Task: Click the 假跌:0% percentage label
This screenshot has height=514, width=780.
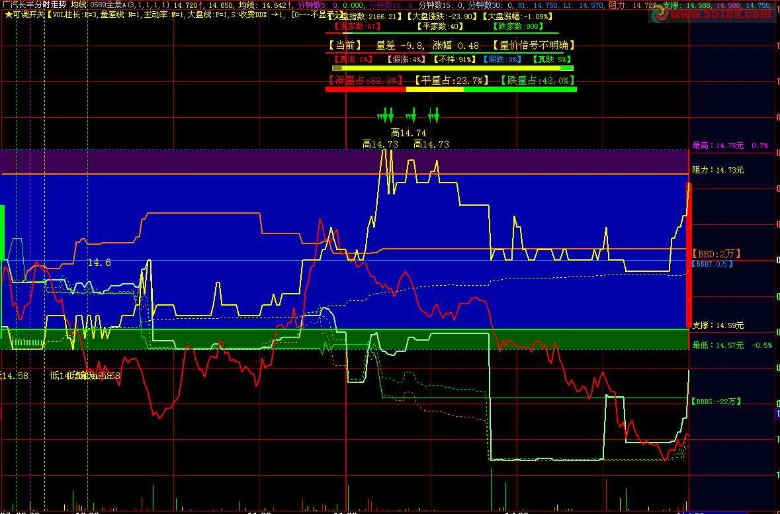Action: (502, 60)
